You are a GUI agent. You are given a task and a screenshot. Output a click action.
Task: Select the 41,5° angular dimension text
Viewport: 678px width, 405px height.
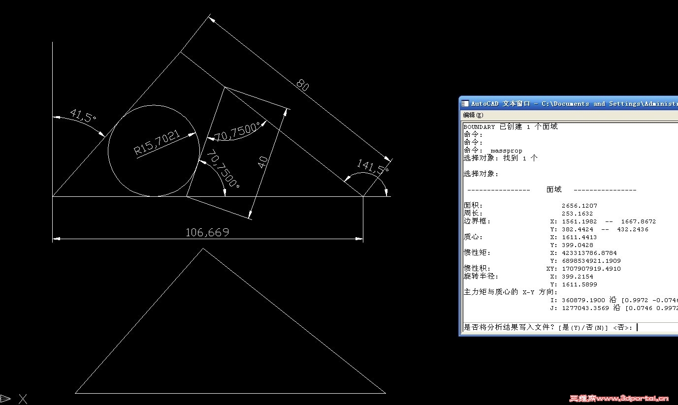(82, 116)
